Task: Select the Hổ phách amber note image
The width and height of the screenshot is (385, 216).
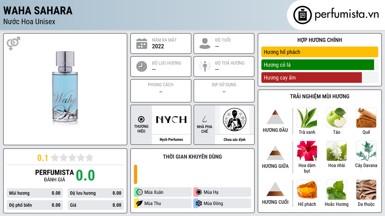Action: 307,190
